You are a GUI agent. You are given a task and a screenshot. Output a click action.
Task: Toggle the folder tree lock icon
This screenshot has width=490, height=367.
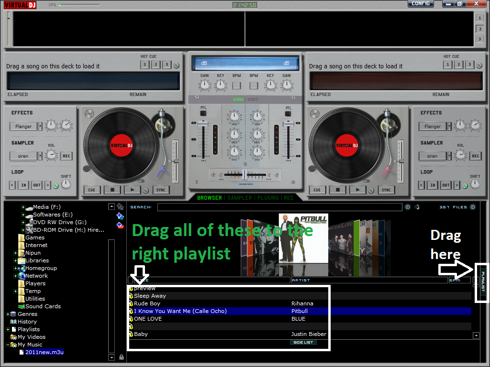(x=122, y=357)
